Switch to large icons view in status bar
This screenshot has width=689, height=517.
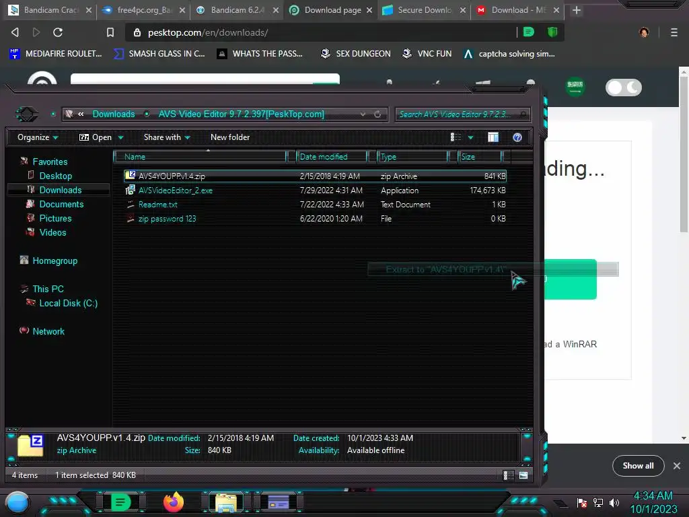pyautogui.click(x=523, y=475)
